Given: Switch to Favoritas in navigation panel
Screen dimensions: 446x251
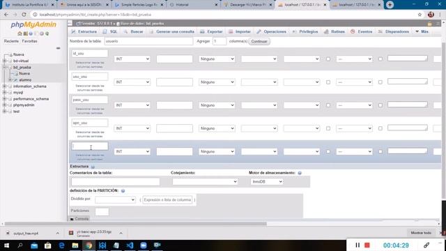Looking at the screenshot, I should tap(29, 41).
